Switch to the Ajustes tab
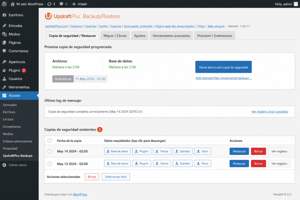This screenshot has width=300, height=200. click(140, 36)
